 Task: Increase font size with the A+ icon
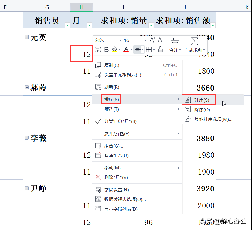(152, 40)
